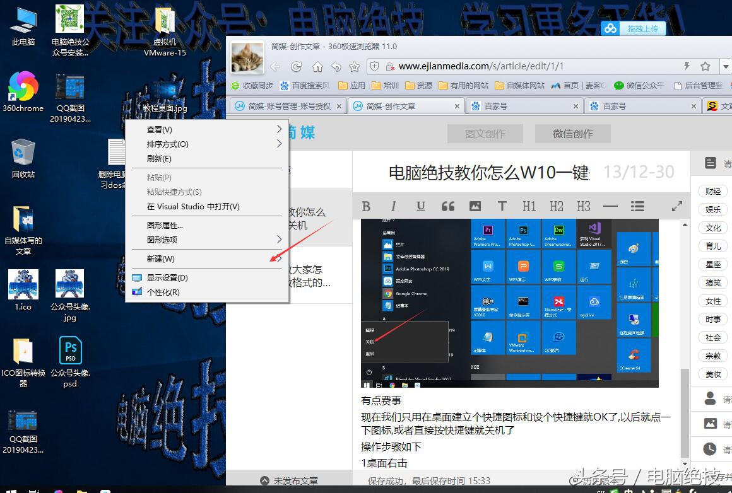Open the insert image tool
The image size is (732, 493).
click(475, 206)
